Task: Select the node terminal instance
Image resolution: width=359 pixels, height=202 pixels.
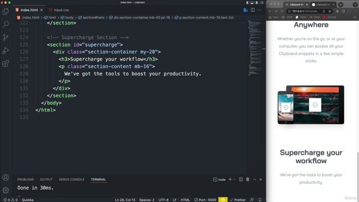Action: coord(219,180)
